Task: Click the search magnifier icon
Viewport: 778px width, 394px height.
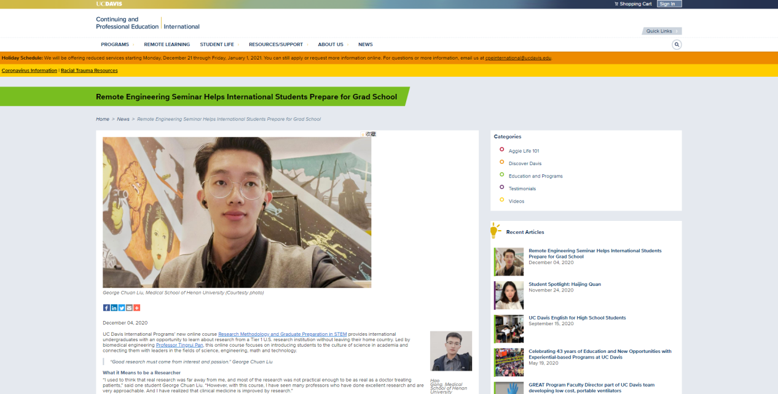Action: (x=677, y=45)
